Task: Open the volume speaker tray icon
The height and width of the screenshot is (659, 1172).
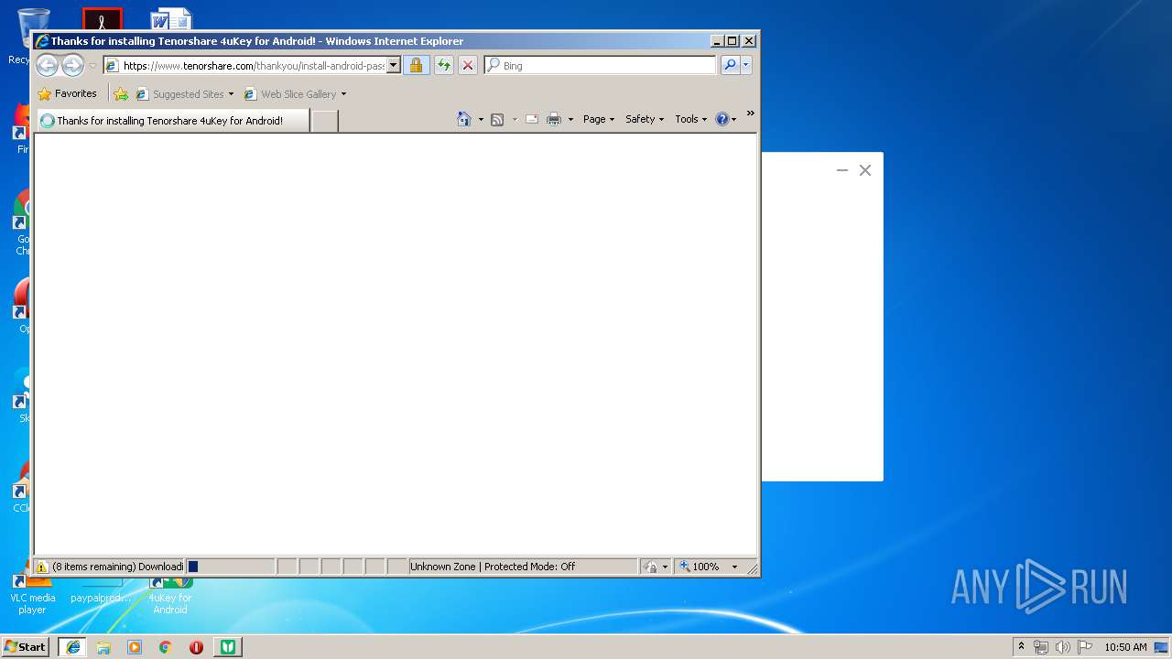Action: click(1063, 647)
